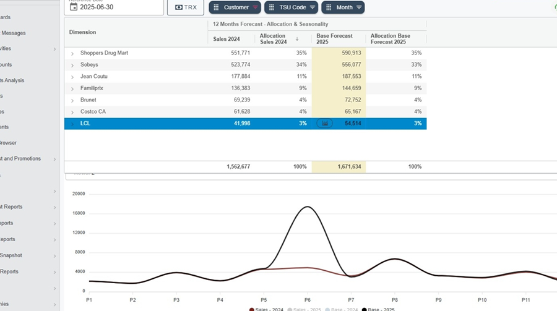Open the Messages sidebar item
Viewport: 557px width, 311px height.
coord(14,33)
